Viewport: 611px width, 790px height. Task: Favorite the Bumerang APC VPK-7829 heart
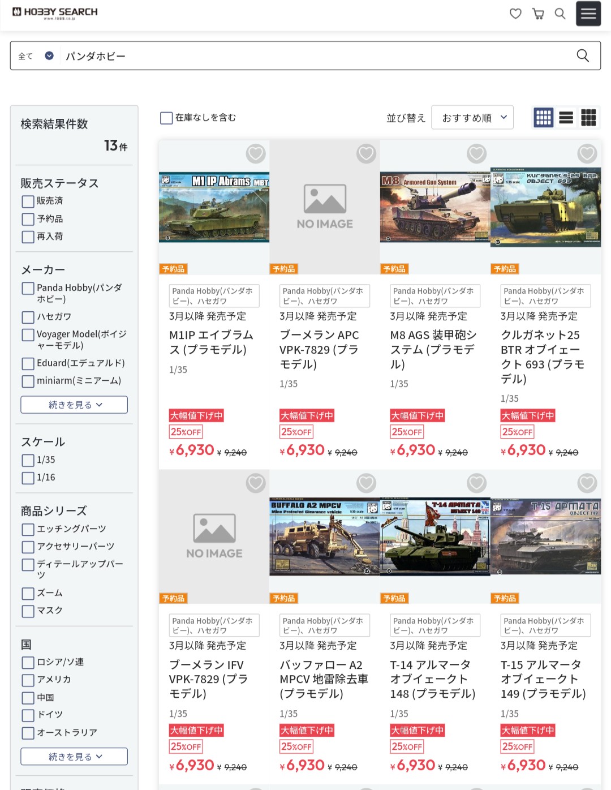pyautogui.click(x=366, y=153)
